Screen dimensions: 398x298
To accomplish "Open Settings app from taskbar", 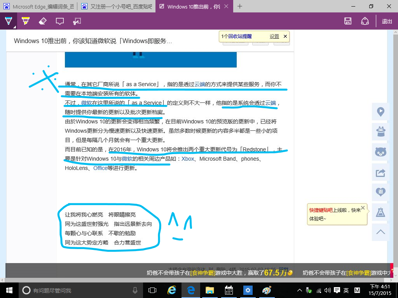I will tap(248, 290).
